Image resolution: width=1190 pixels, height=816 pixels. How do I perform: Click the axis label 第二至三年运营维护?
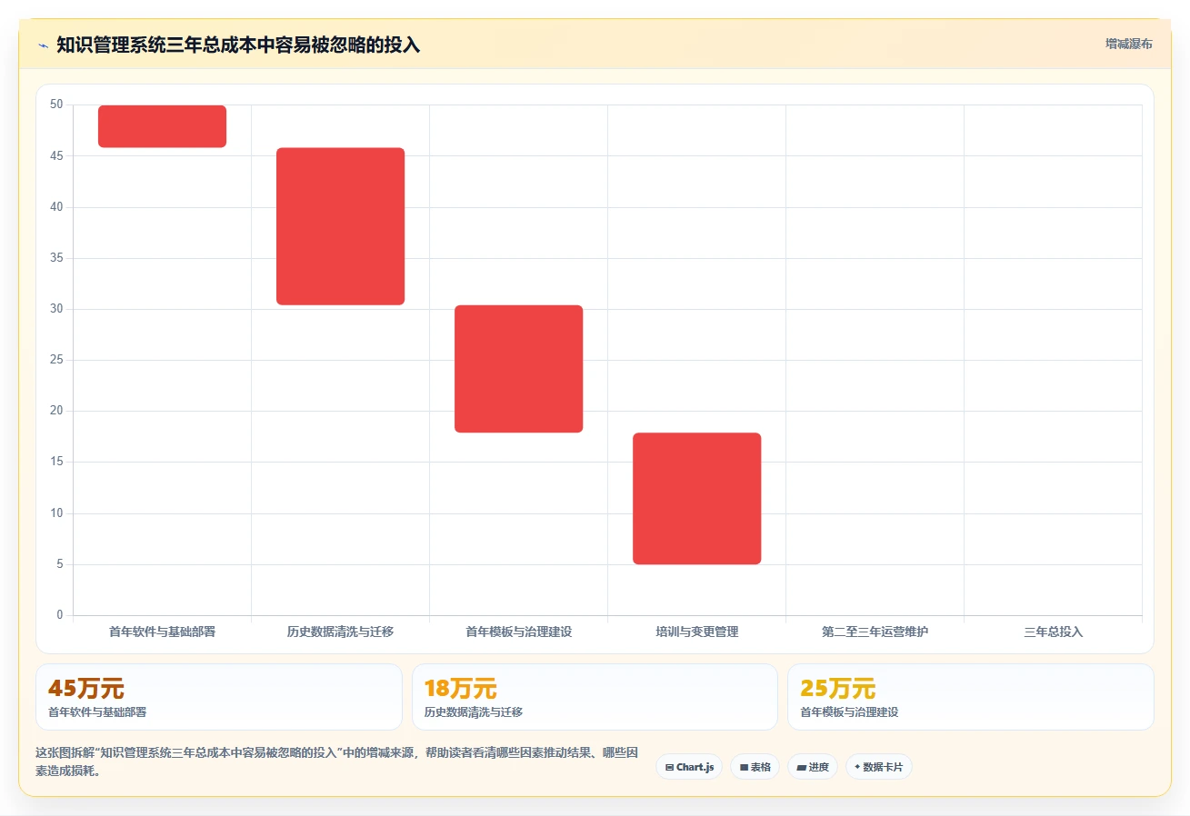pyautogui.click(x=875, y=632)
